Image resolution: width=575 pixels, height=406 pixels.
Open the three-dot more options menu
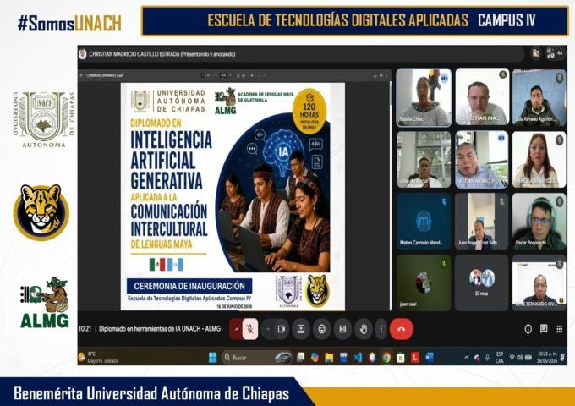[x=381, y=329]
